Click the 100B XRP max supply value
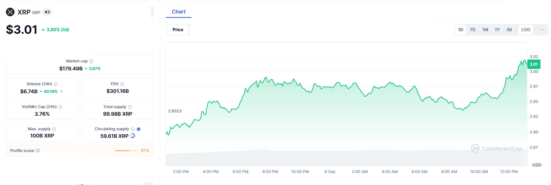The width and height of the screenshot is (551, 185). point(42,136)
